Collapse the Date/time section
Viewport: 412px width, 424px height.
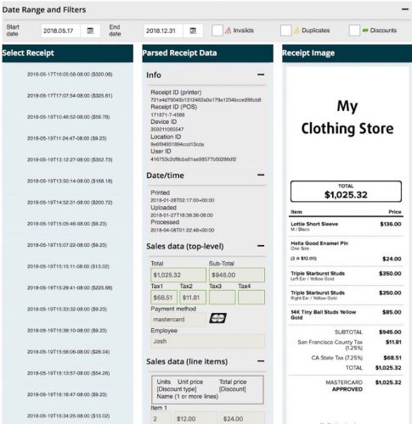point(261,175)
